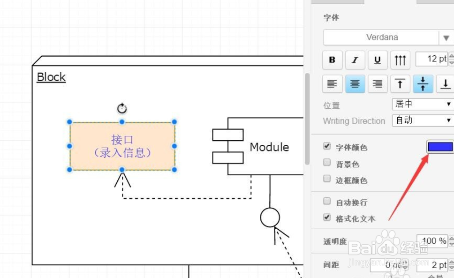The width and height of the screenshot is (454, 278).
Task: Select the vertical text direction icon
Action: coord(400,60)
